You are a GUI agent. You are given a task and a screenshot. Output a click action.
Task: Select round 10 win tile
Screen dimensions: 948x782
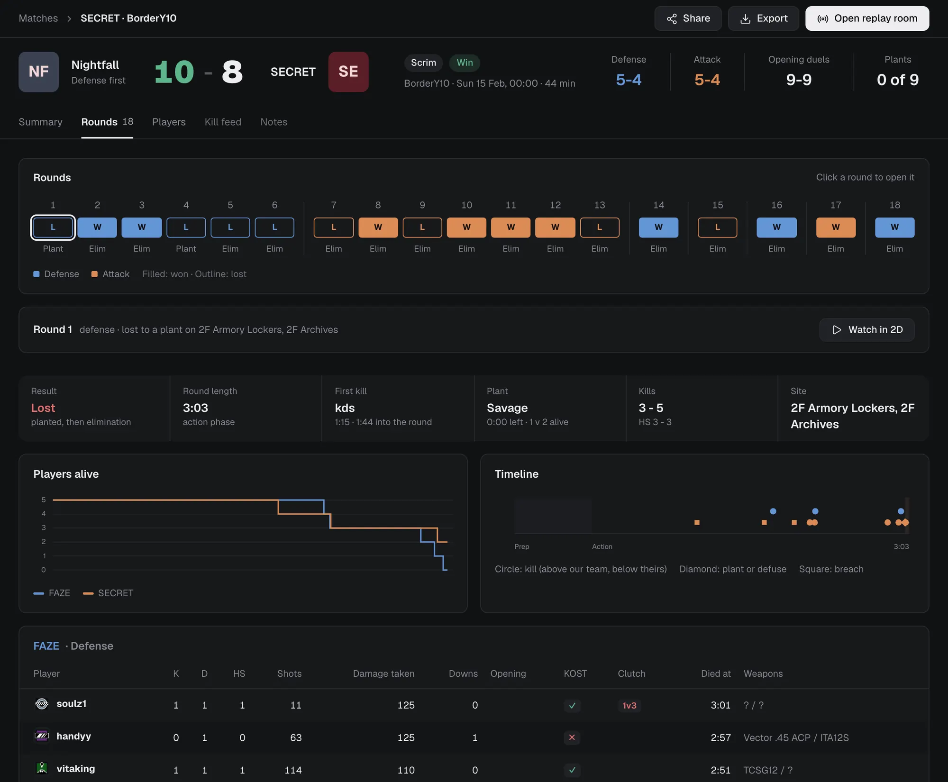(466, 227)
